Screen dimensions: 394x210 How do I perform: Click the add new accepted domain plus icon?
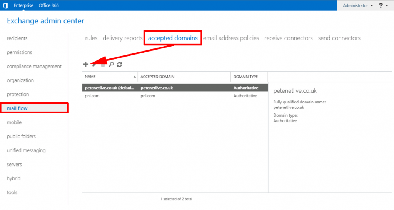(86, 65)
